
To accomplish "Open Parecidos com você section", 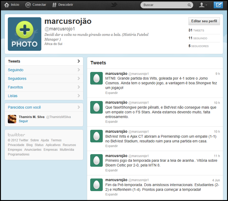I will (44, 107).
